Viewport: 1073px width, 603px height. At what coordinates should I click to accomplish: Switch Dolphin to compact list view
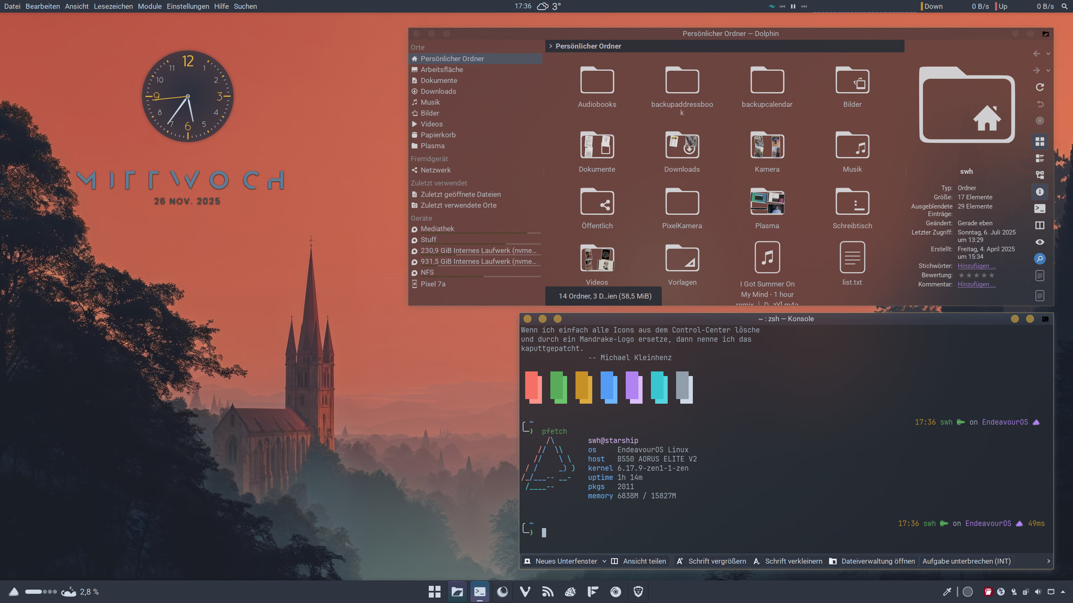[1039, 159]
